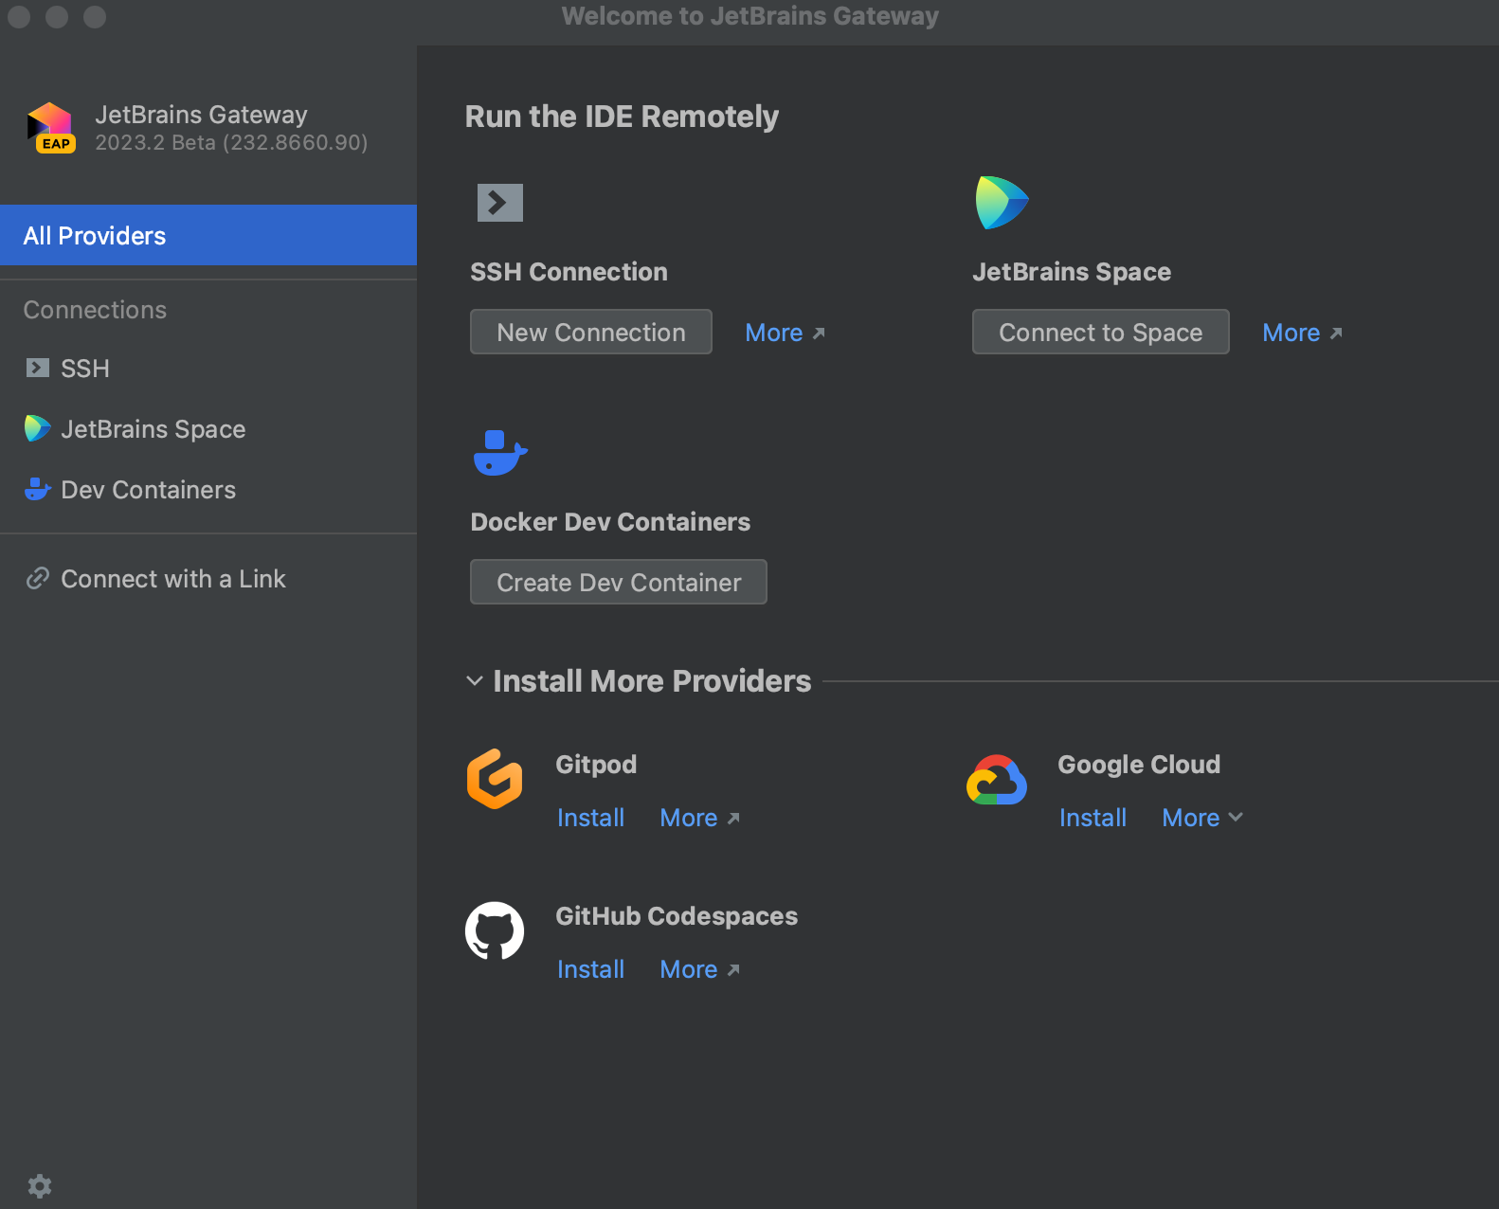The width and height of the screenshot is (1499, 1209).
Task: Click the large SSH Connection terminal icon
Action: pos(500,202)
